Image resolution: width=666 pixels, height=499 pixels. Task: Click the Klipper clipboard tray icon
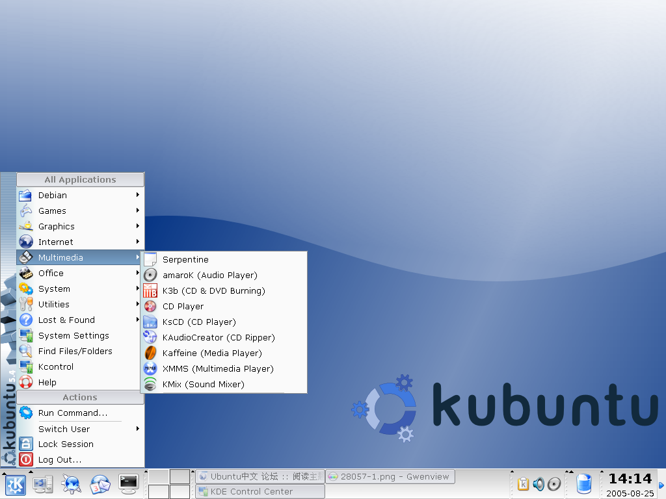(524, 483)
